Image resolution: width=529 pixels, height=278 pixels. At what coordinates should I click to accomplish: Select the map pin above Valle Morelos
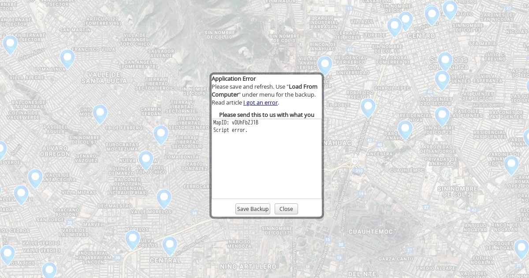[x=164, y=198]
